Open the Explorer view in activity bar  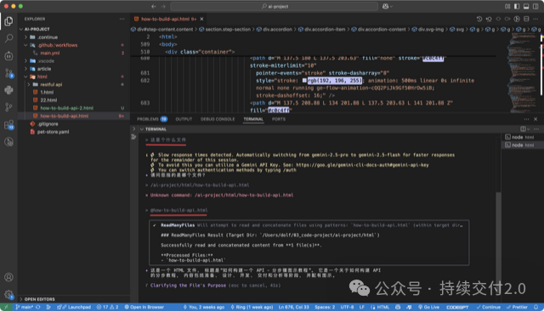[x=8, y=21]
